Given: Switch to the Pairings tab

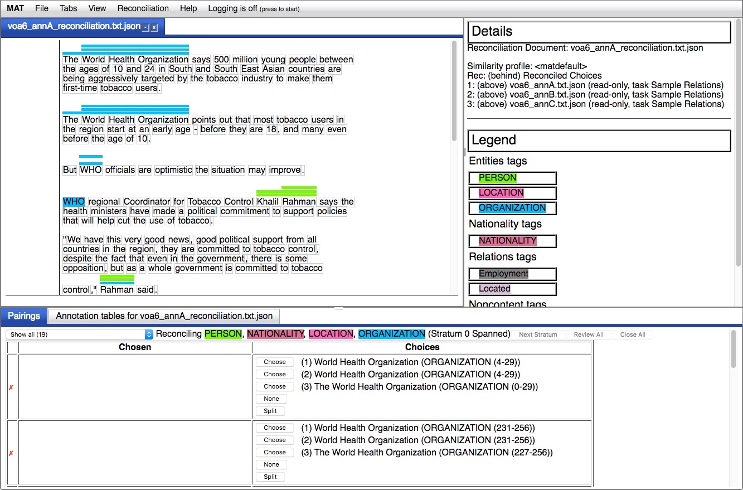Looking at the screenshot, I should [x=24, y=316].
